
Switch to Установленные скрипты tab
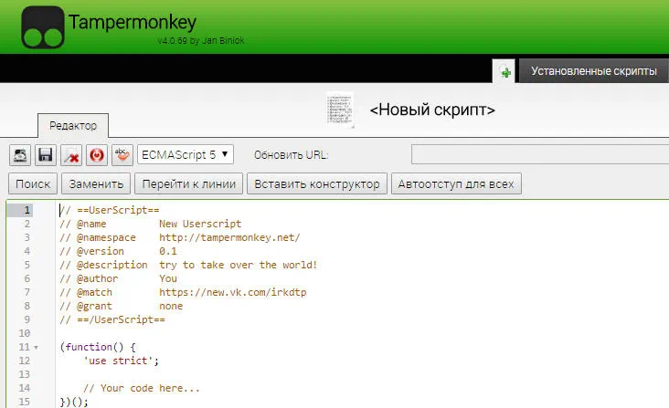(x=594, y=71)
